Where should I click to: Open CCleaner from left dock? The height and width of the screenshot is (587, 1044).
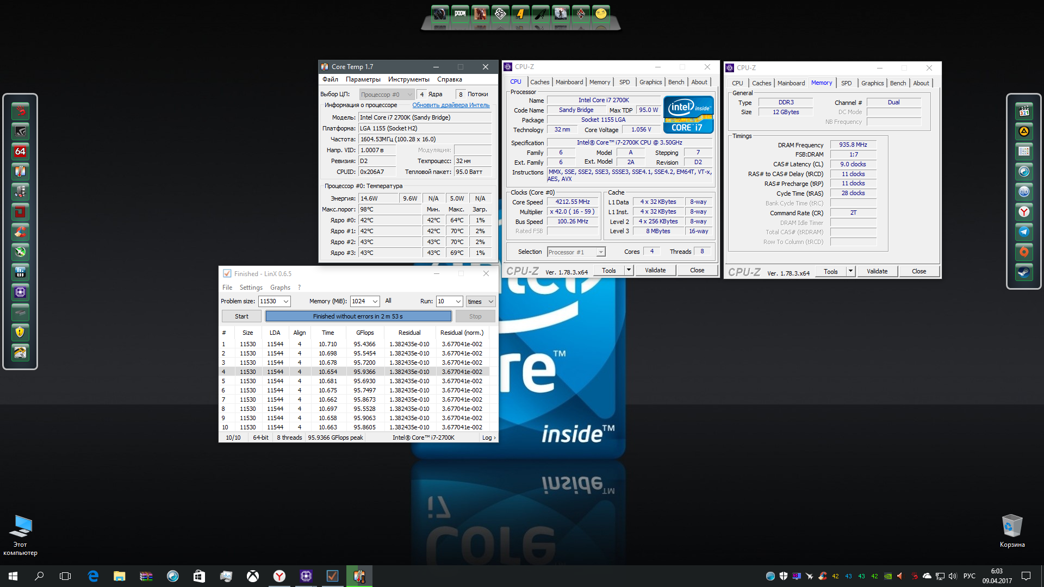(x=20, y=233)
